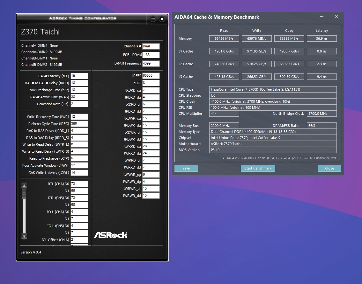The image size is (362, 284).
Task: Click the Write Recovery Time (tWR) field
Action: pyautogui.click(x=79, y=117)
